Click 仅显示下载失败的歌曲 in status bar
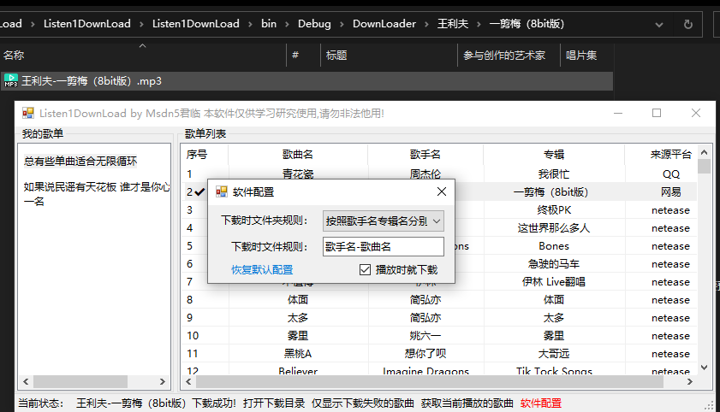 363,403
